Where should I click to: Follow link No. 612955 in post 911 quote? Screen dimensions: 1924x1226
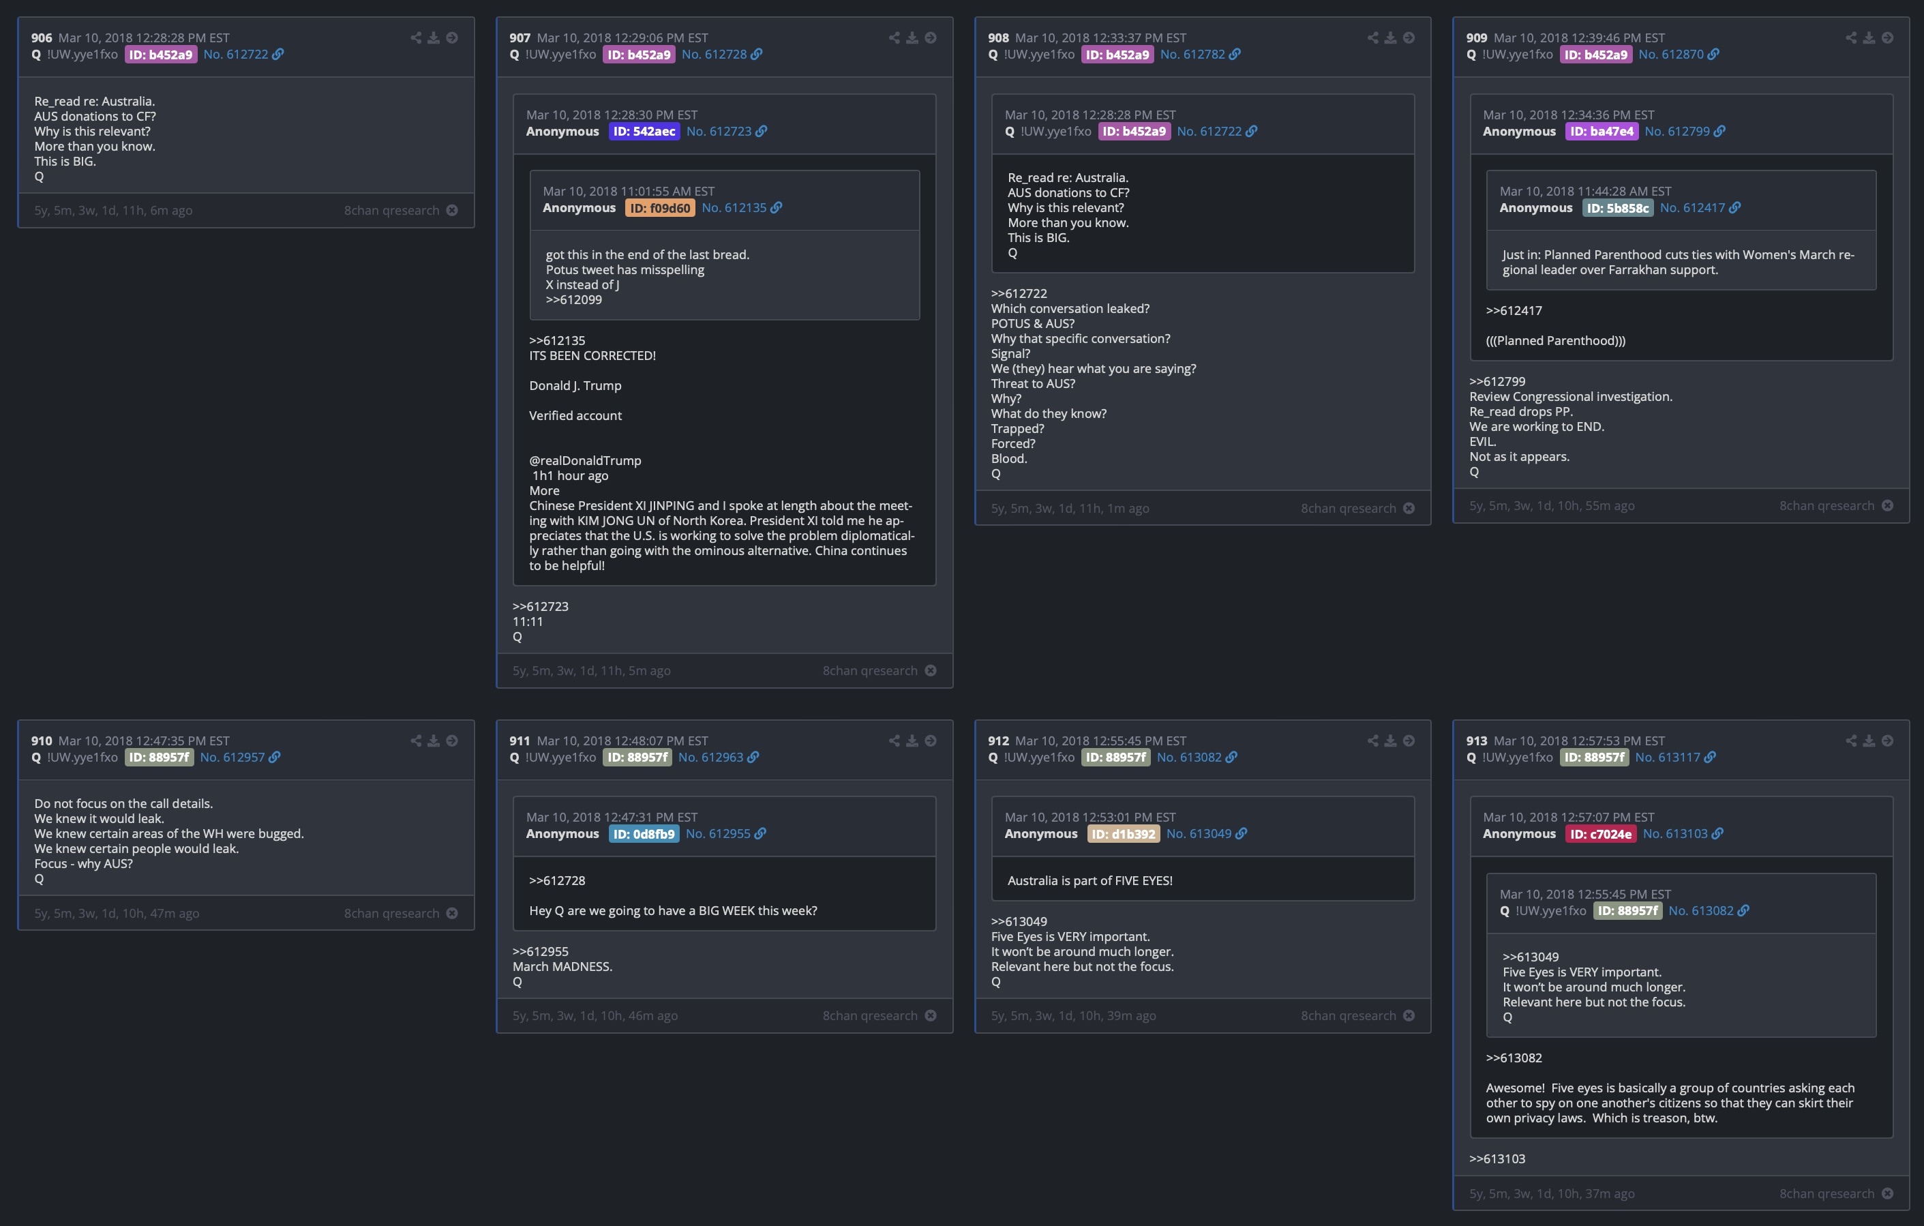725,835
